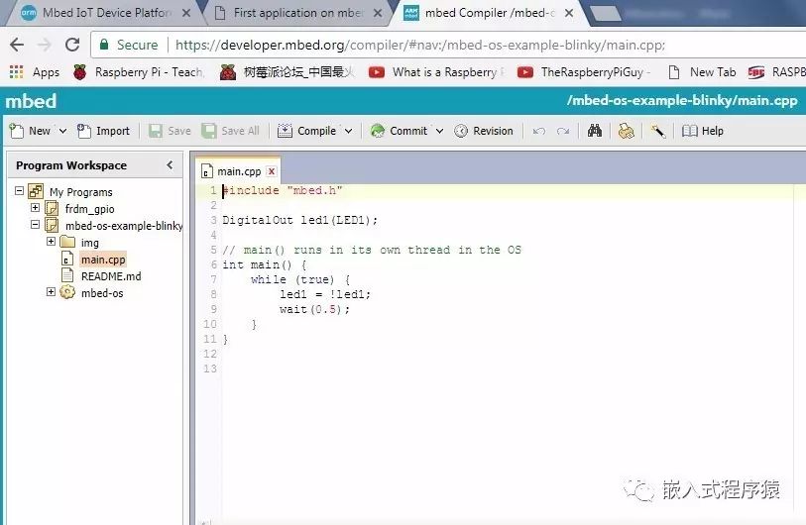Screen dimensions: 806x525
Task: Click the browser address bar URL
Action: pyautogui.click(x=420, y=46)
